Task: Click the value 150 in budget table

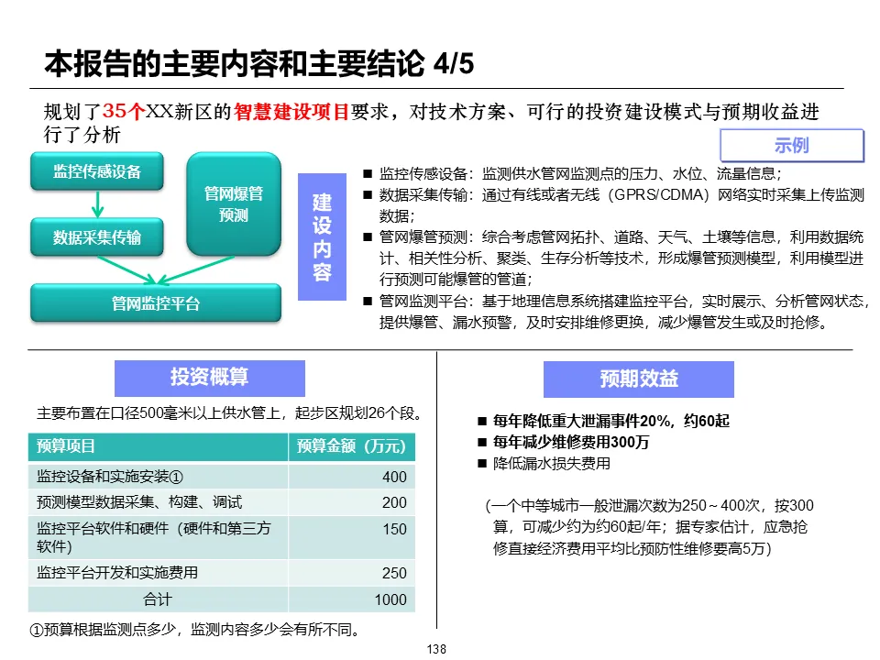Action: (394, 529)
